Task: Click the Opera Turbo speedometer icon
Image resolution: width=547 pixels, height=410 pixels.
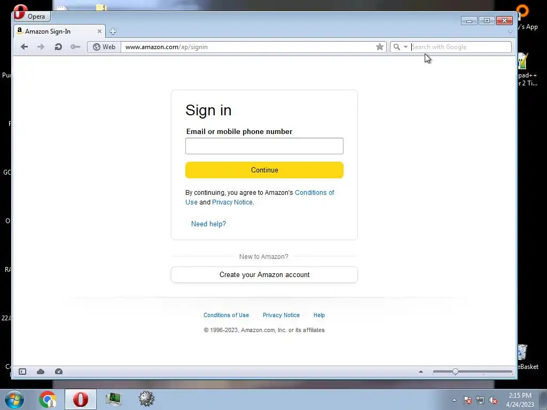Action: click(59, 372)
